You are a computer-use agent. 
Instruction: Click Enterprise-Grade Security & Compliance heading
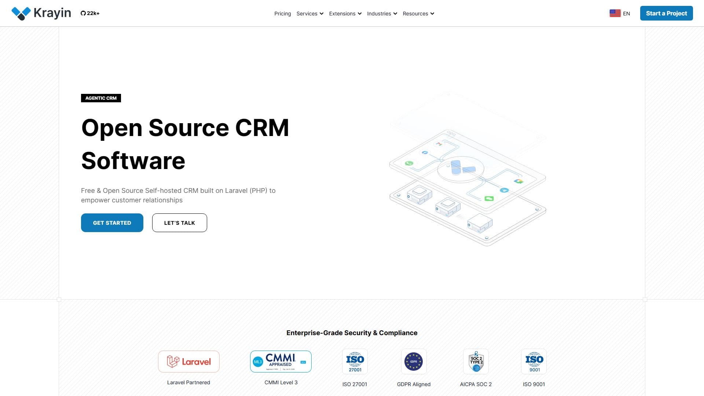(x=352, y=333)
